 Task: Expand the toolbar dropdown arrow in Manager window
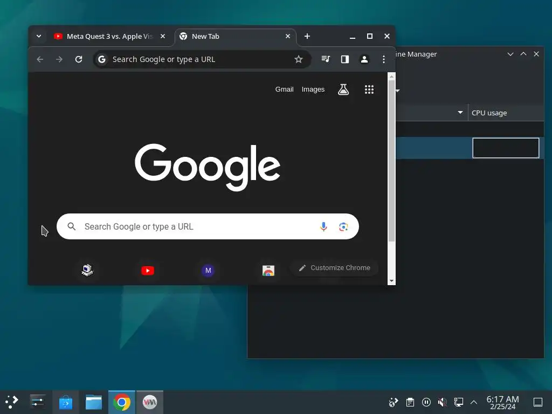[x=398, y=91]
